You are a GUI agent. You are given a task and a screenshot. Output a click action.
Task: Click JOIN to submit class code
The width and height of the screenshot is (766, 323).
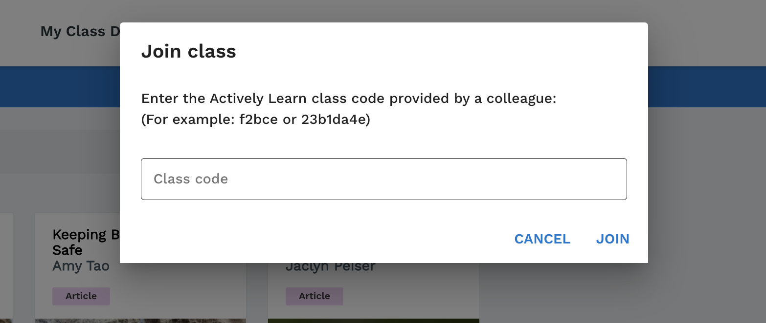pos(612,239)
